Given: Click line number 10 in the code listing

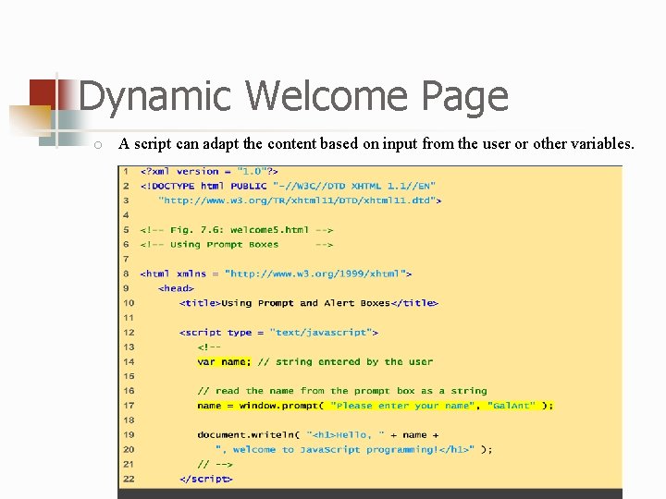Looking at the screenshot, I should (129, 303).
